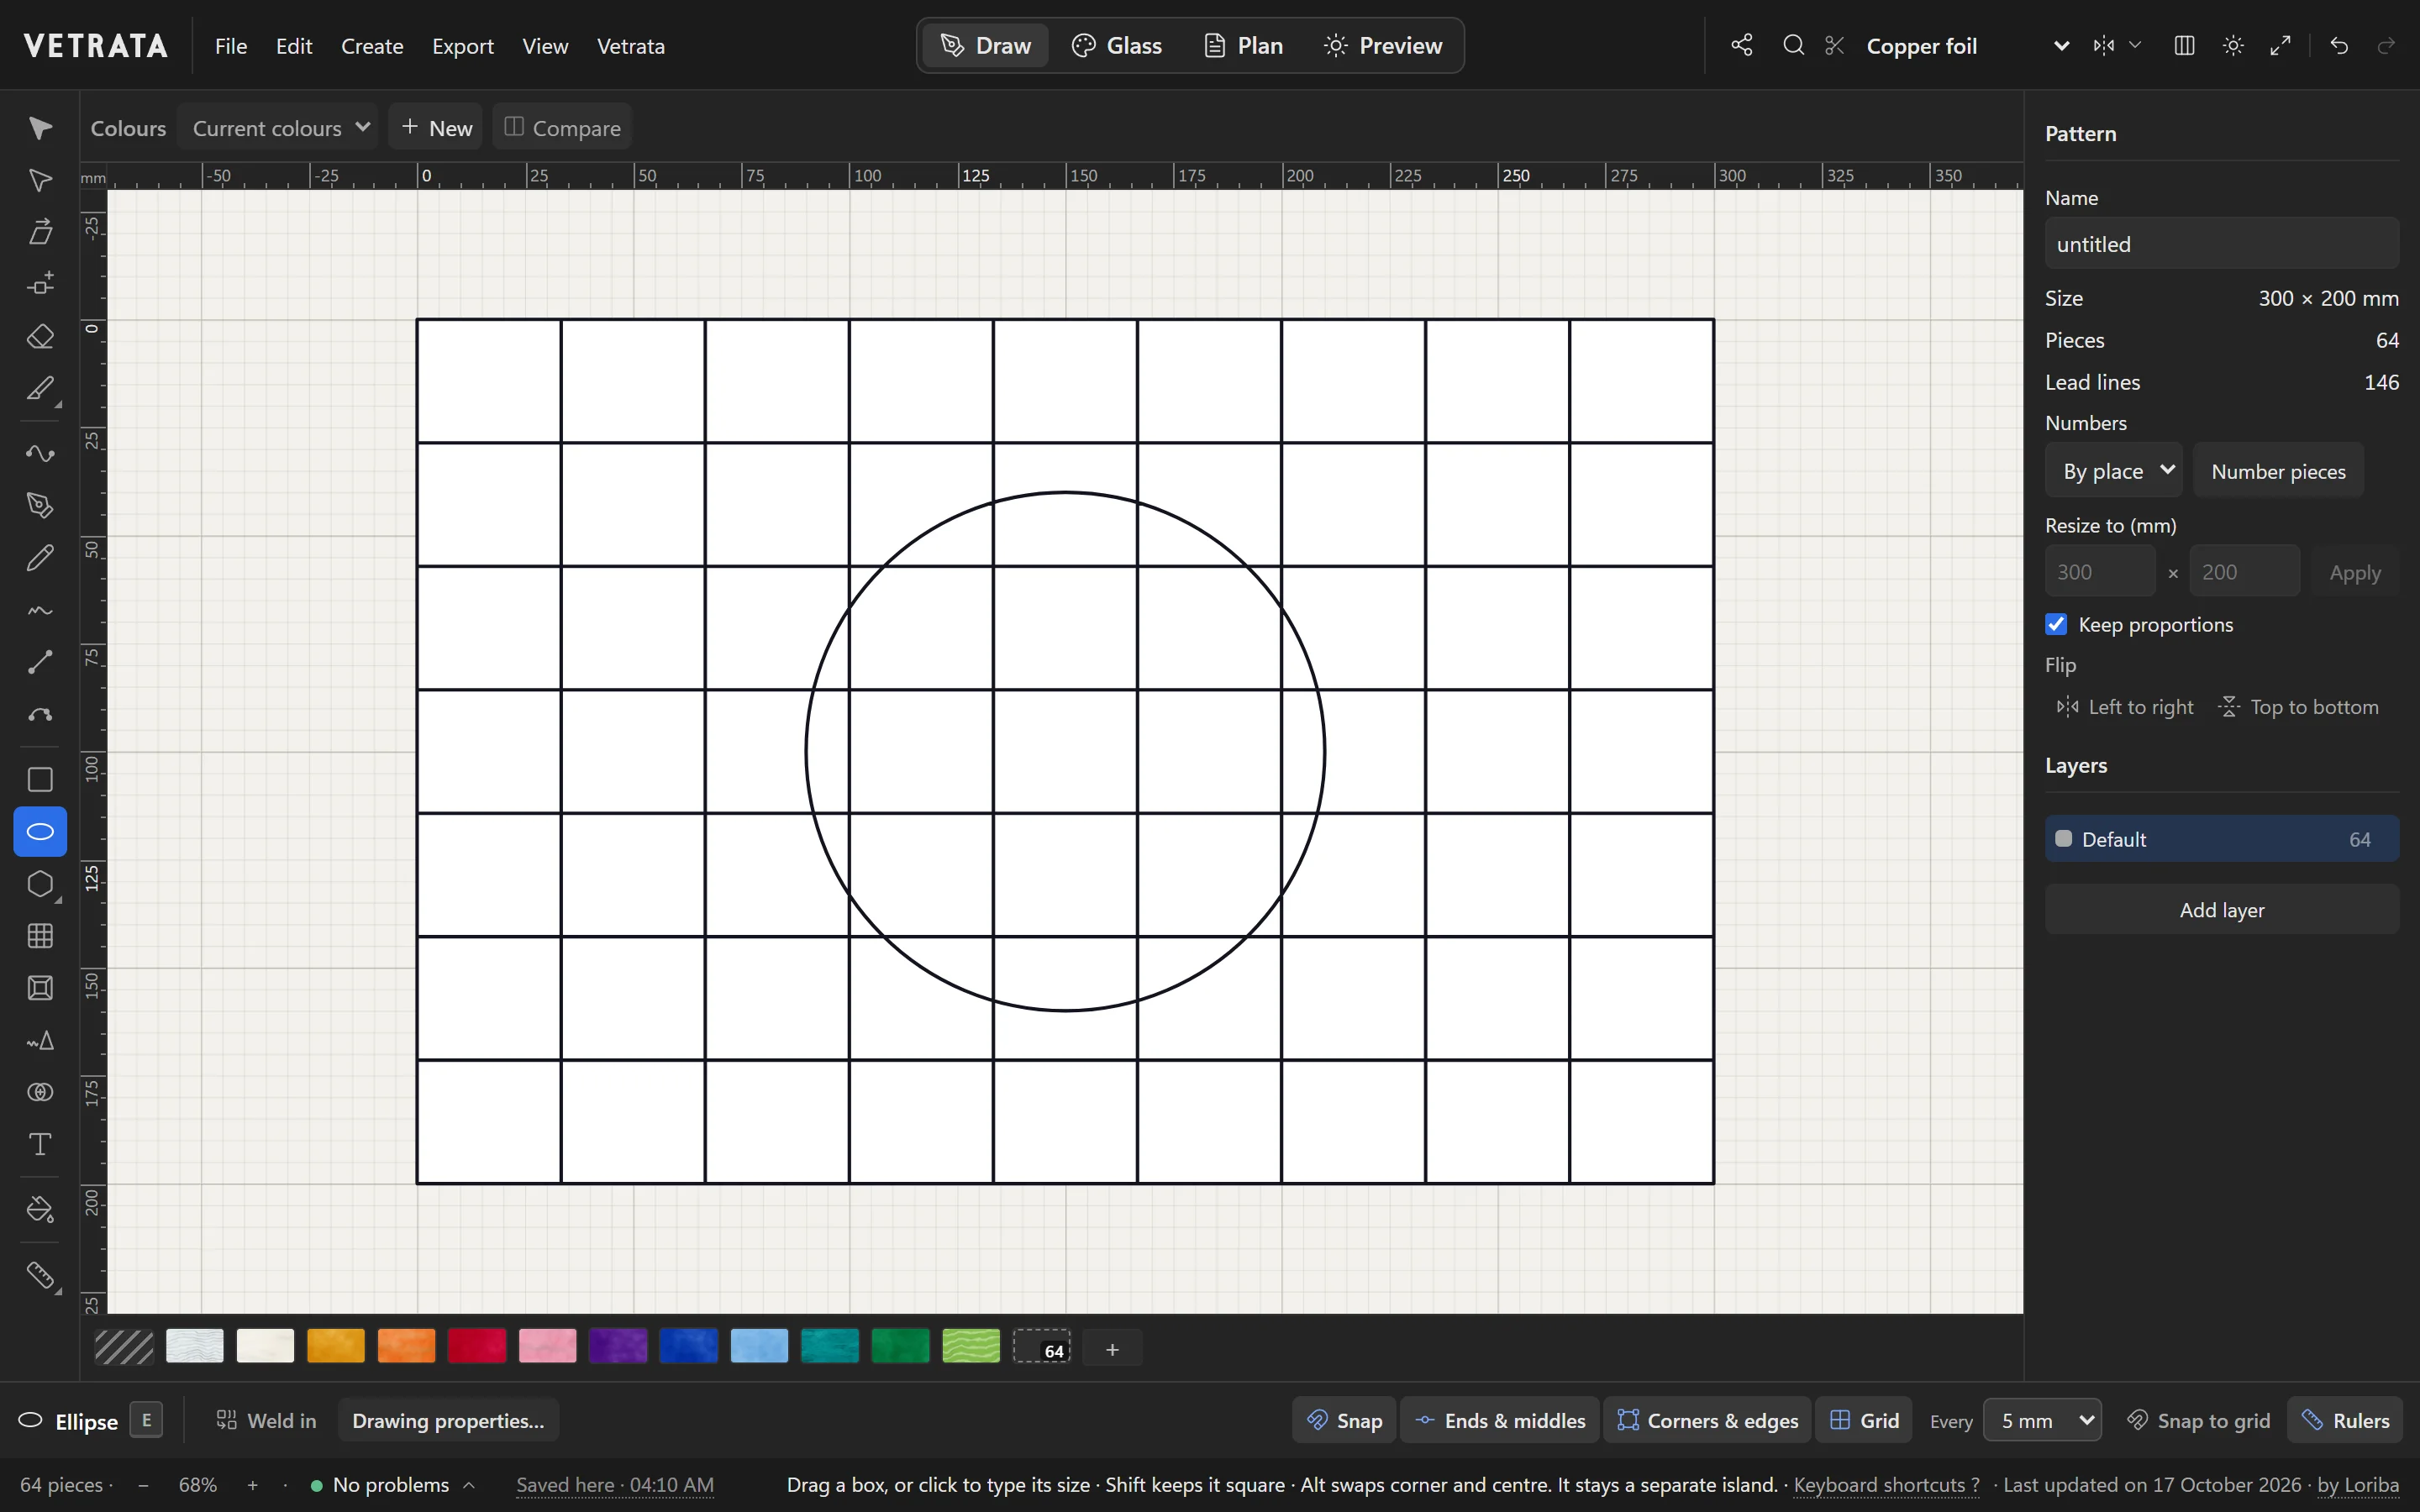Screen dimensions: 2420x1512
Task: Select the Pen nib tool
Action: click(x=40, y=505)
